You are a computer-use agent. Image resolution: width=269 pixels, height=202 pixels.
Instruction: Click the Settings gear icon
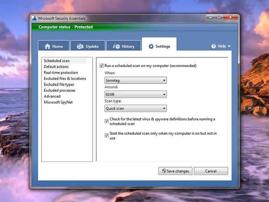coord(151,46)
